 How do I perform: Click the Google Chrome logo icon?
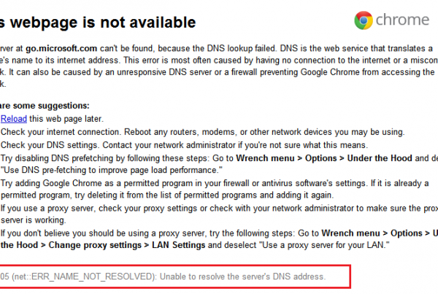coord(364,20)
